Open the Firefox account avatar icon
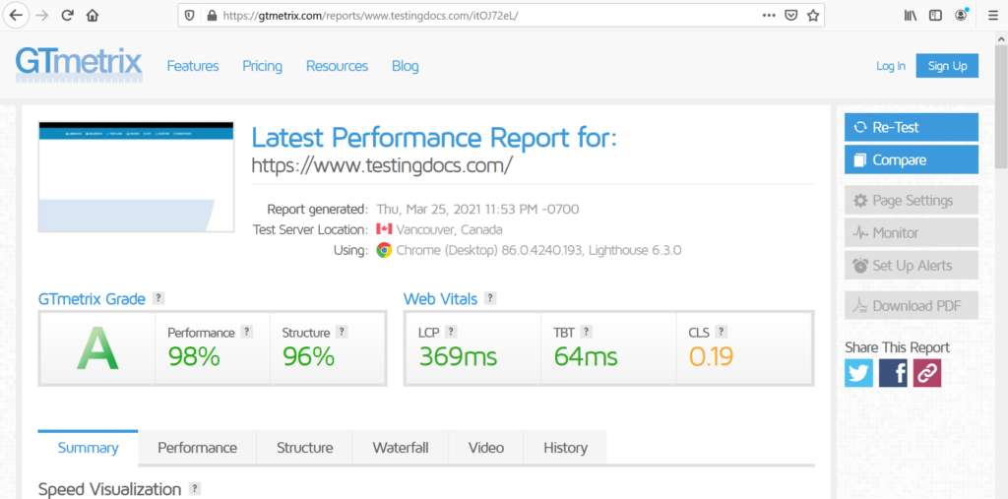The width and height of the screenshot is (1008, 499). (x=961, y=15)
